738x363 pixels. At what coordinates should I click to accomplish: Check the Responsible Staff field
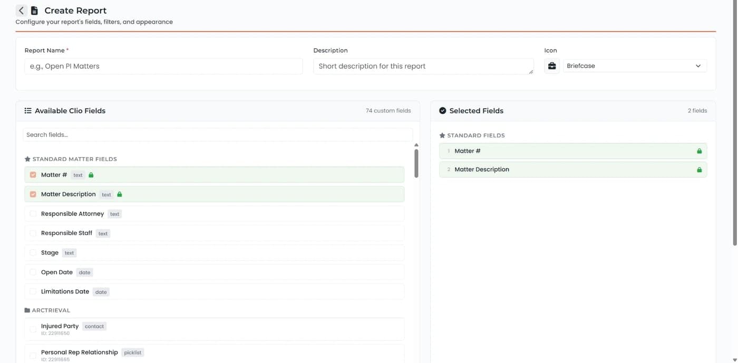click(33, 233)
